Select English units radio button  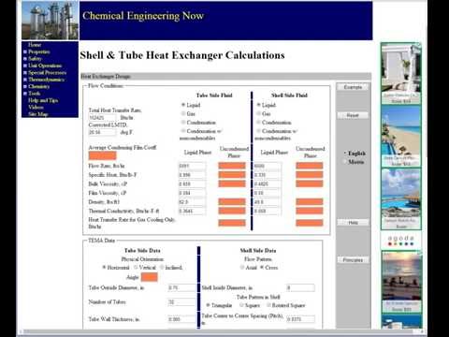pyautogui.click(x=345, y=154)
